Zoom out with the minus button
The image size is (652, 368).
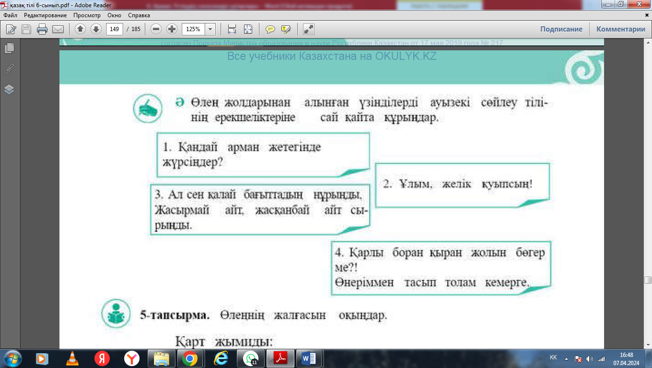coord(156,29)
